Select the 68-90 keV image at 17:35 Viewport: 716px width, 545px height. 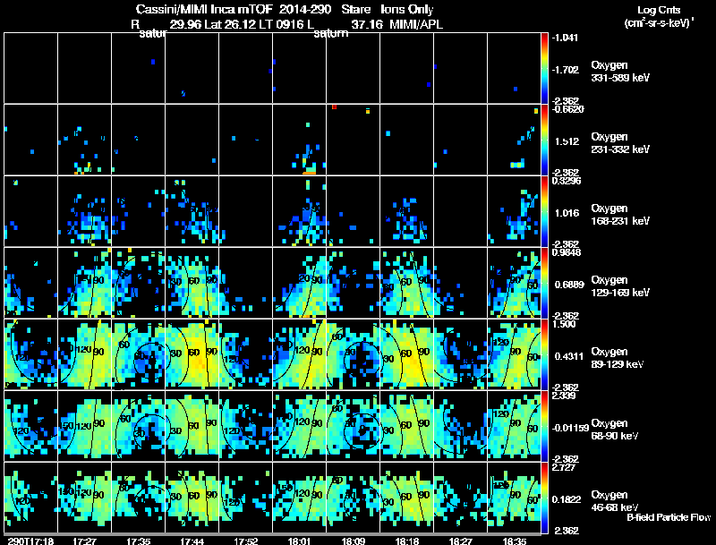139,426
